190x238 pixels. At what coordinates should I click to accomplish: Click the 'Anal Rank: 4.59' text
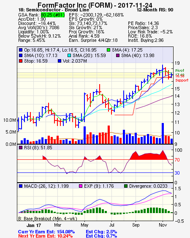click(84, 36)
